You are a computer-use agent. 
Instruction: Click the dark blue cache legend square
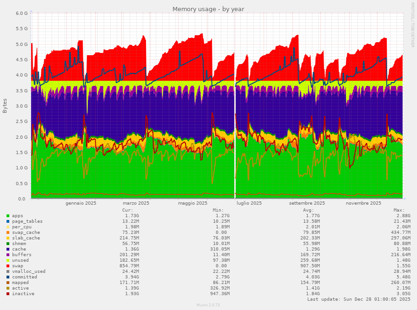[7, 249]
